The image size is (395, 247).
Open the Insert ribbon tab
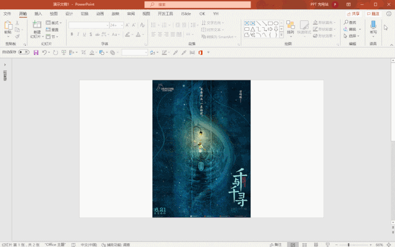click(x=38, y=13)
